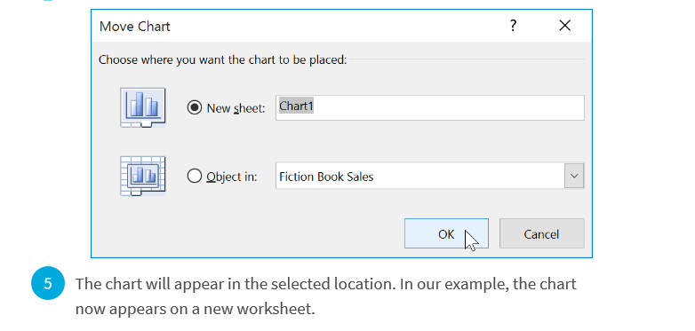Click the Move Chart title bar text

tap(135, 26)
